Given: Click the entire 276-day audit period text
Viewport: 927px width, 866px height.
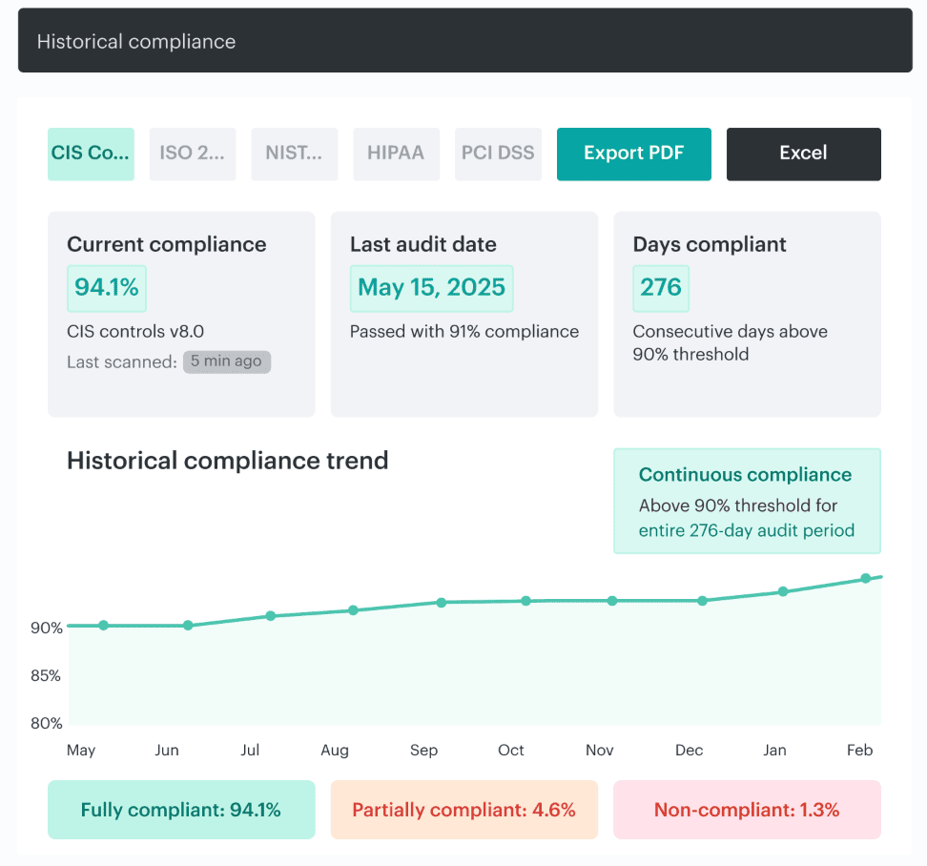Looking at the screenshot, I should (746, 530).
